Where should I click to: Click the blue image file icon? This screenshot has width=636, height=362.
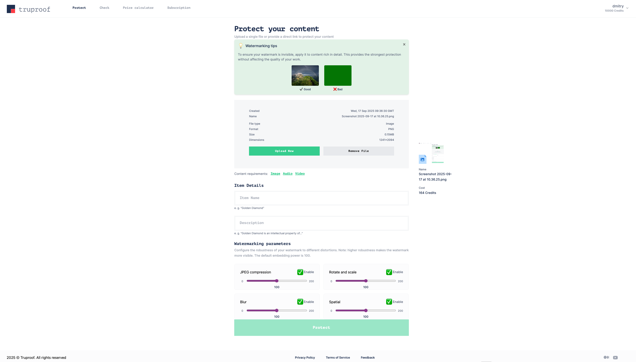coord(422,159)
